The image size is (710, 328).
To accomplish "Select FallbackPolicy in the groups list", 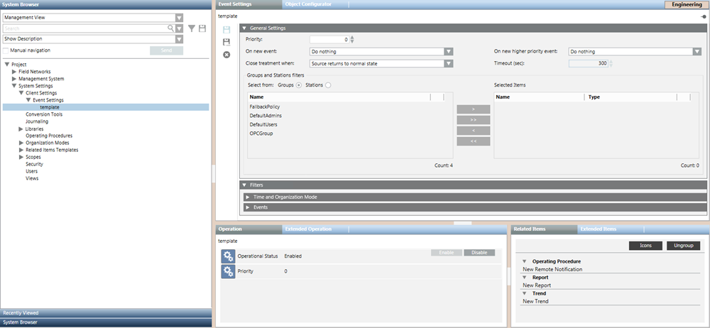I will click(264, 106).
